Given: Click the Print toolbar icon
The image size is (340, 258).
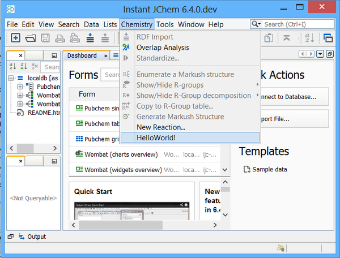Looking at the screenshot, I should tap(60, 38).
